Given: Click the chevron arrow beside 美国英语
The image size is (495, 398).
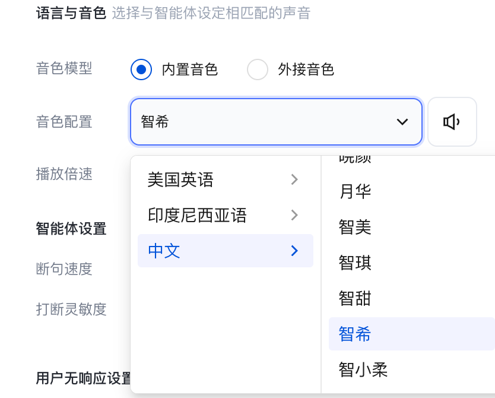Looking at the screenshot, I should [294, 179].
